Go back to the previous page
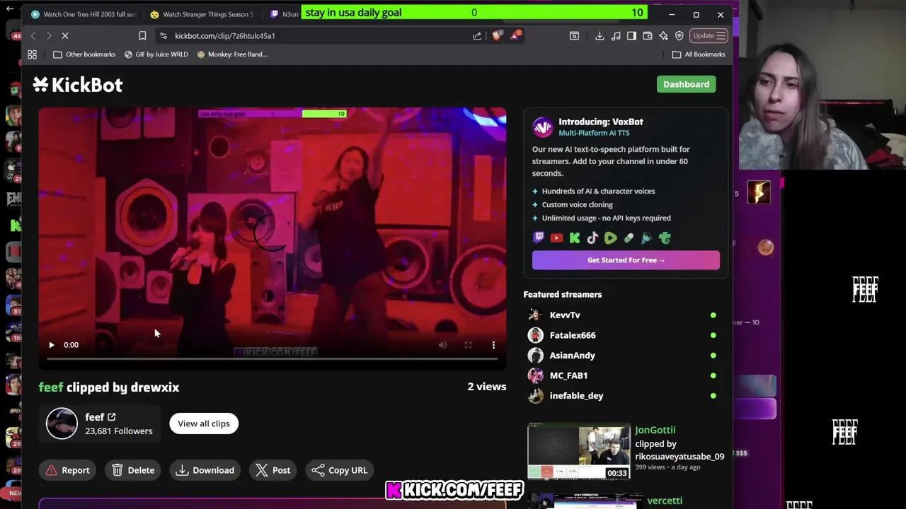 click(33, 35)
